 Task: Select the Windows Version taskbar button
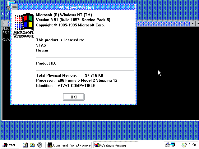click(115, 145)
